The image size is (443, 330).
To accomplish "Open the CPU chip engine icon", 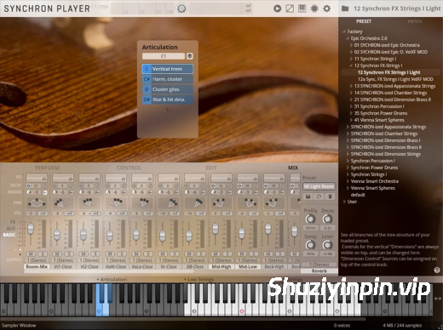I will click(314, 9).
